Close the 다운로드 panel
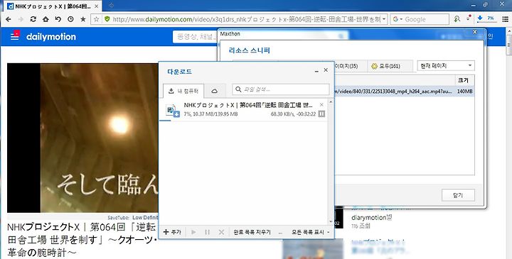 tap(326, 70)
